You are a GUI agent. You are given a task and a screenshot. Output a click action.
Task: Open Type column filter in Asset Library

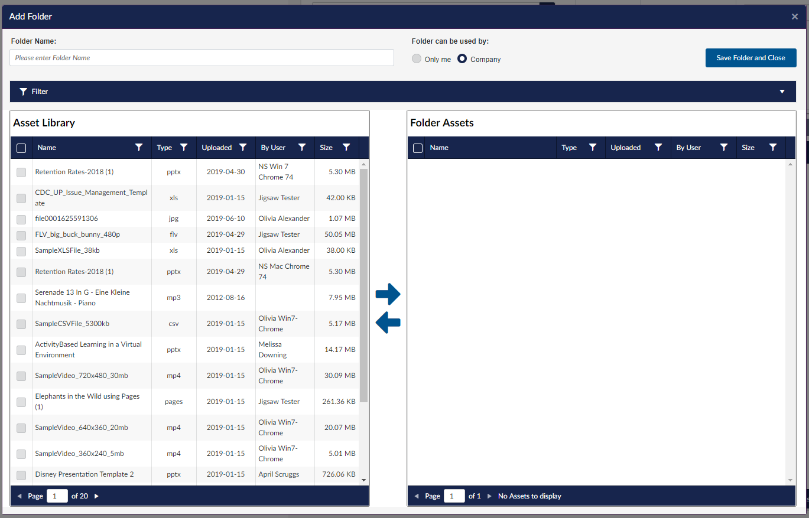pyautogui.click(x=184, y=148)
